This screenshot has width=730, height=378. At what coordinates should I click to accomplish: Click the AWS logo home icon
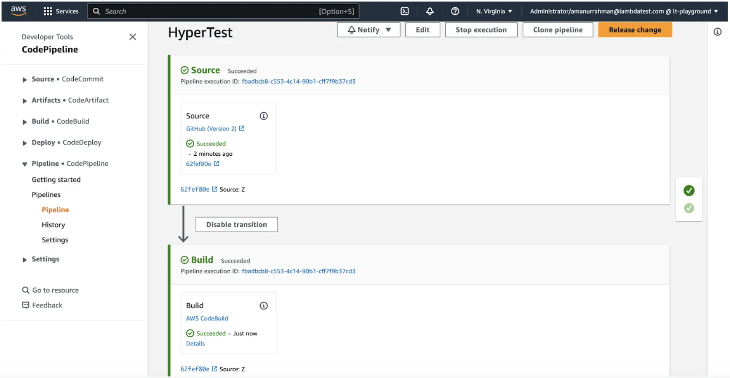pos(18,11)
